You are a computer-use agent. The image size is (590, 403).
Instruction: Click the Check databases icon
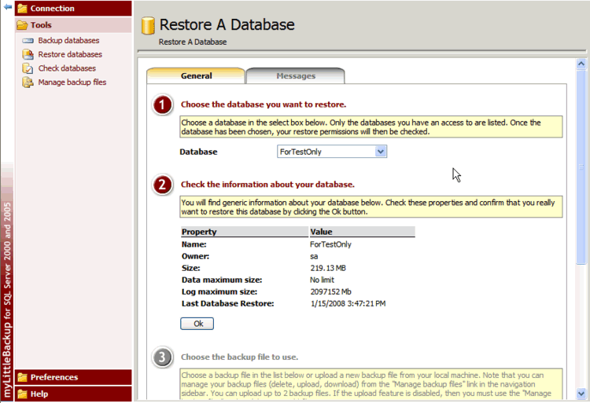pyautogui.click(x=28, y=68)
